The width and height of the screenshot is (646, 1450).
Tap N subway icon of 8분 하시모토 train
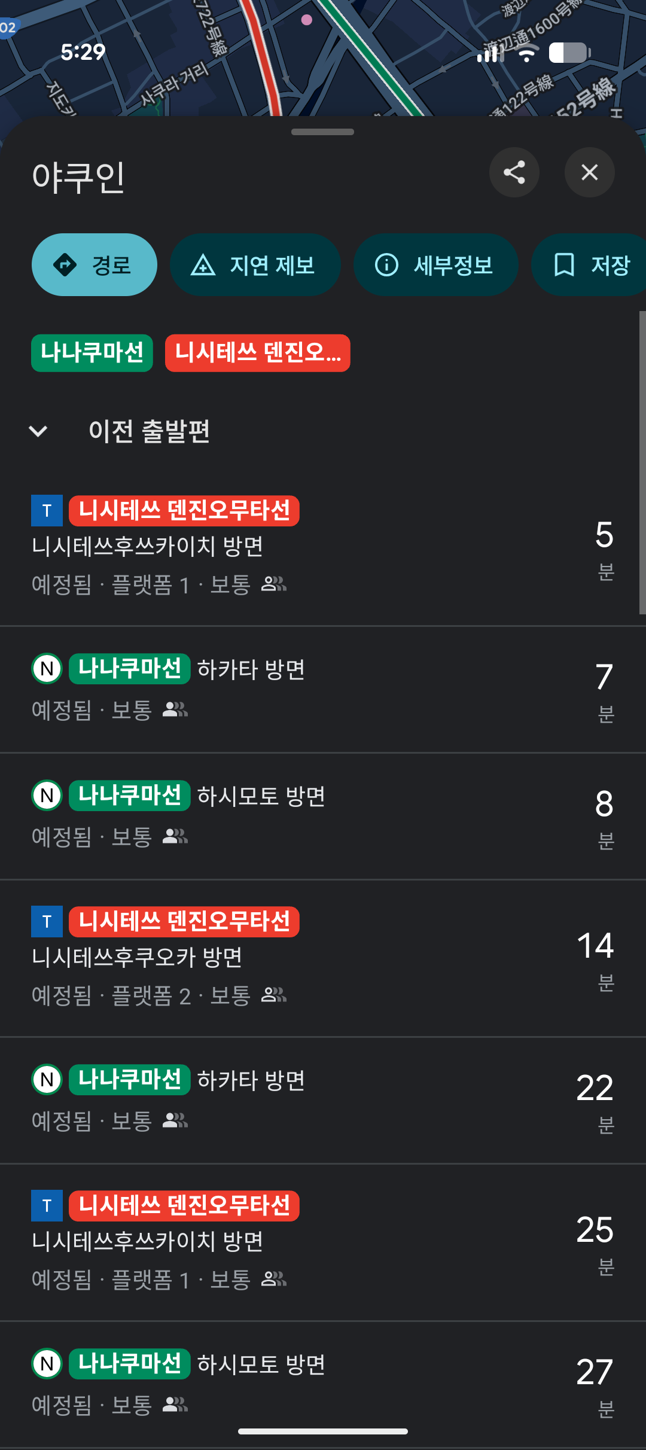tap(47, 796)
